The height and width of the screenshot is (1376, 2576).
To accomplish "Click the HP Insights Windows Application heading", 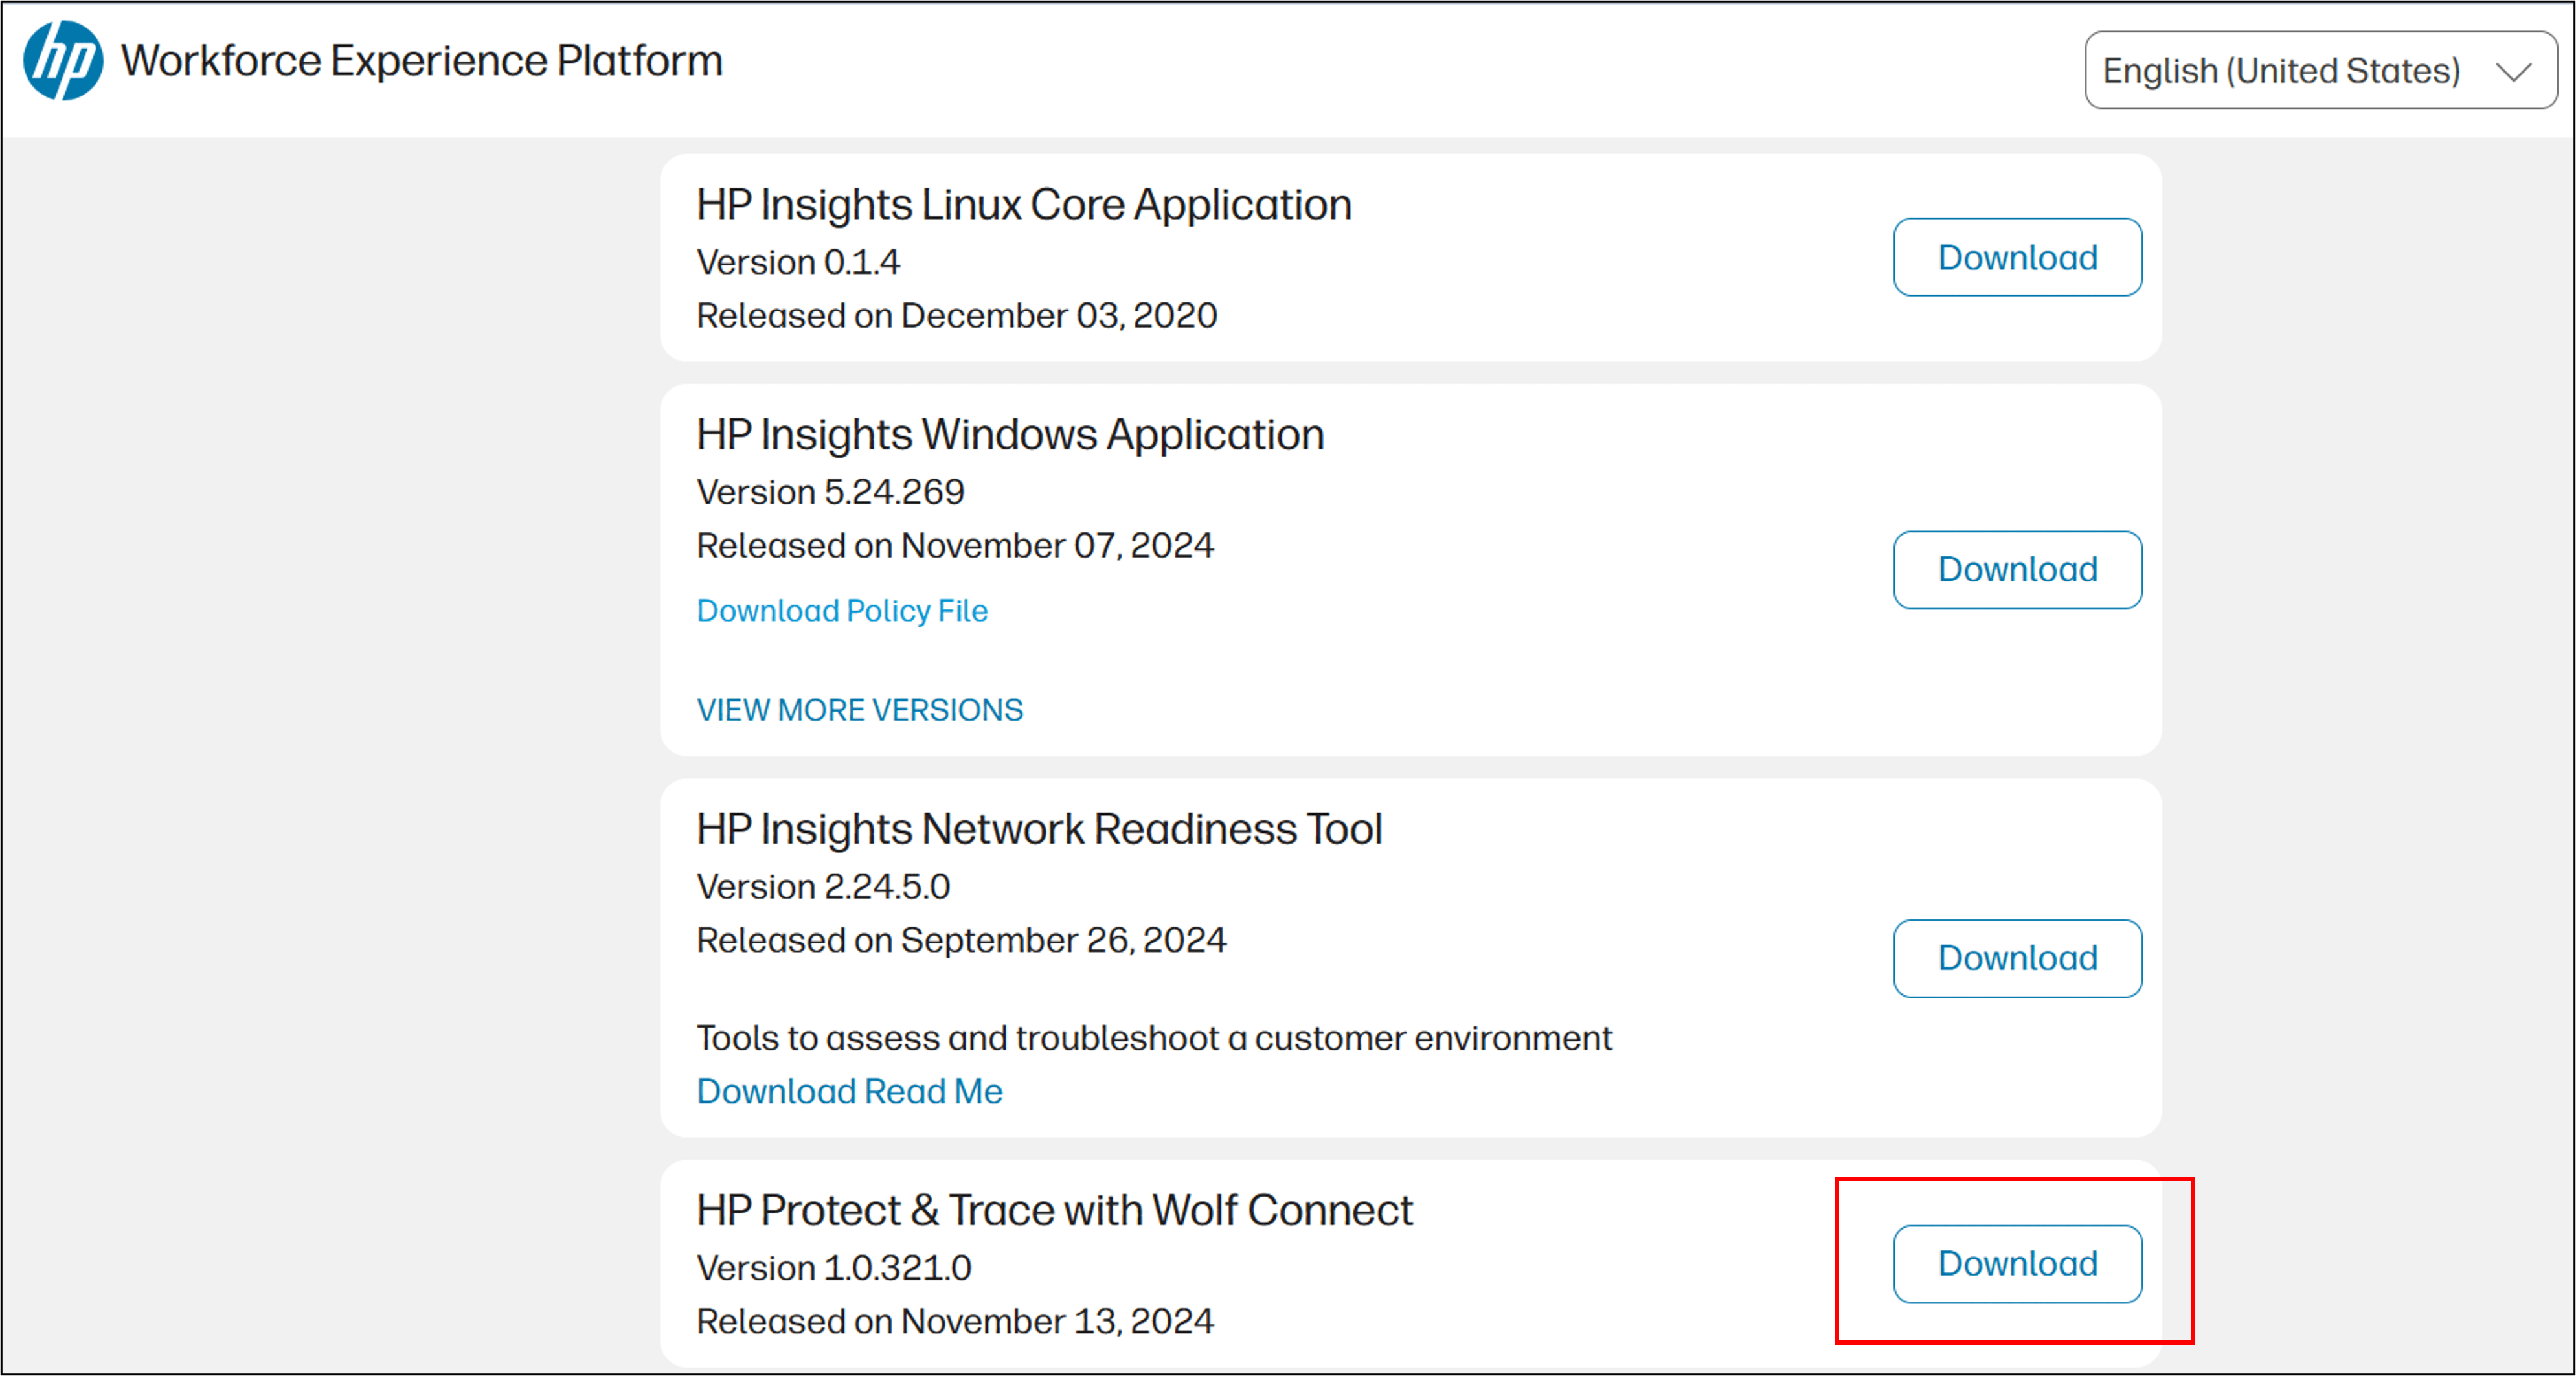I will [1010, 435].
